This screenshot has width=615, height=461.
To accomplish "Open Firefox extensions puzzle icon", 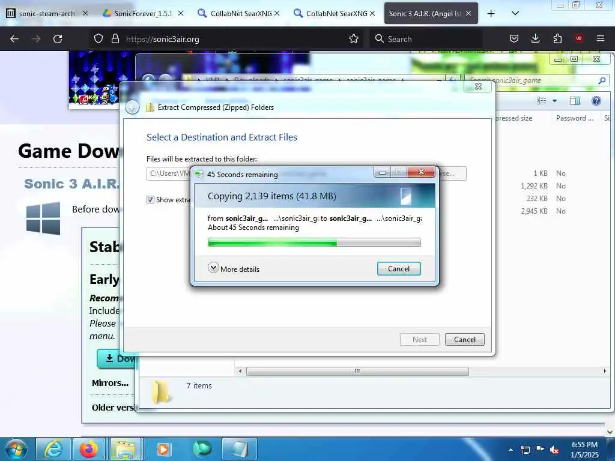I will [x=557, y=39].
